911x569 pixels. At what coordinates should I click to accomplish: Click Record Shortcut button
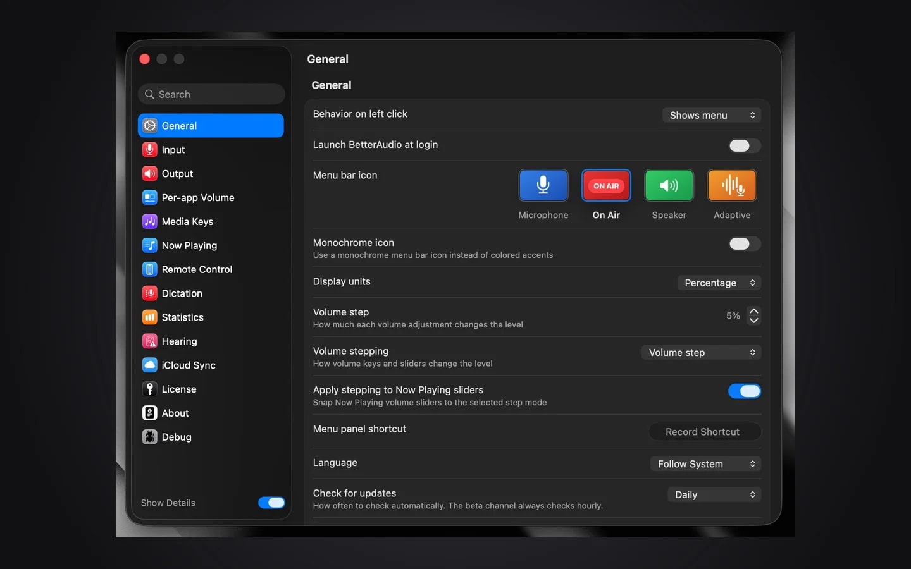point(705,432)
